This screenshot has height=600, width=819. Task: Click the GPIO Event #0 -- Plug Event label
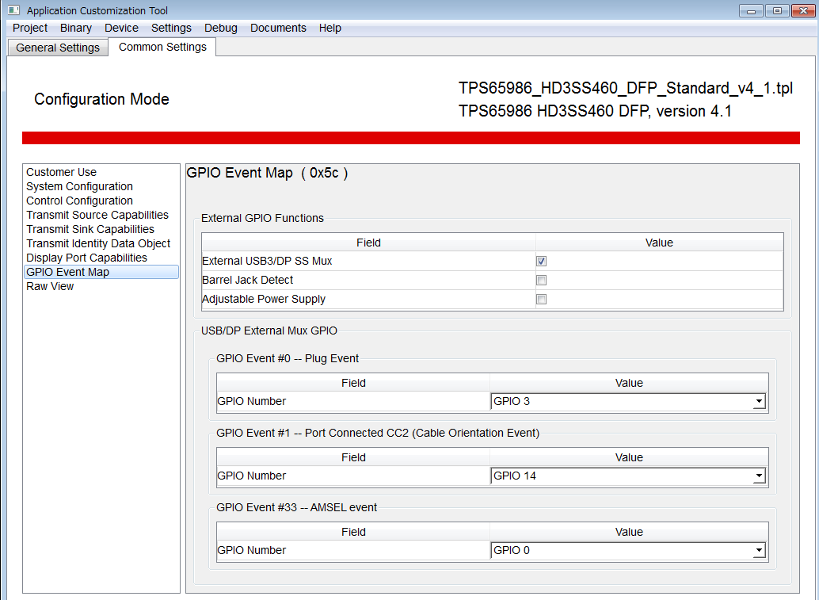point(288,358)
